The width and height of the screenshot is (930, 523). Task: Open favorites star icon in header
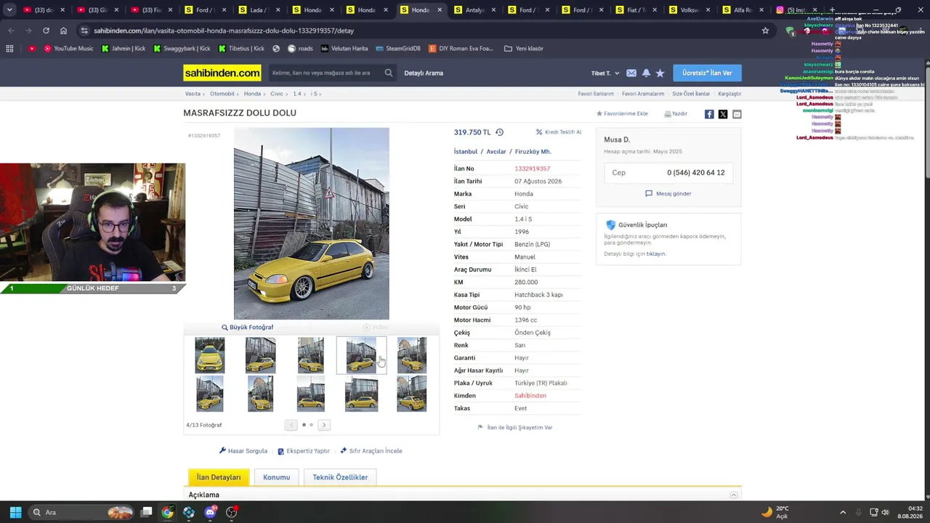(x=660, y=73)
